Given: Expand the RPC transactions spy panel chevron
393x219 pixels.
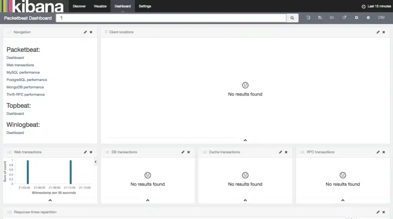Looking at the screenshot, I should click(343, 200).
